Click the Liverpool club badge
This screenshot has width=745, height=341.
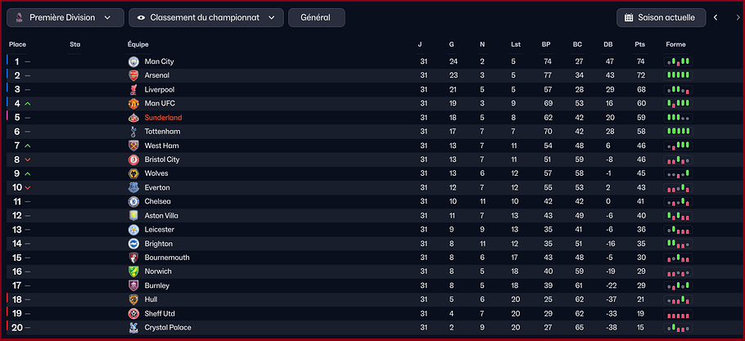tap(133, 90)
